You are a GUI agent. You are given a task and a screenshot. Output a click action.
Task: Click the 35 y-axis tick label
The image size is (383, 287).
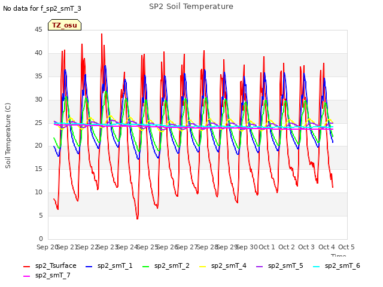click(x=38, y=77)
